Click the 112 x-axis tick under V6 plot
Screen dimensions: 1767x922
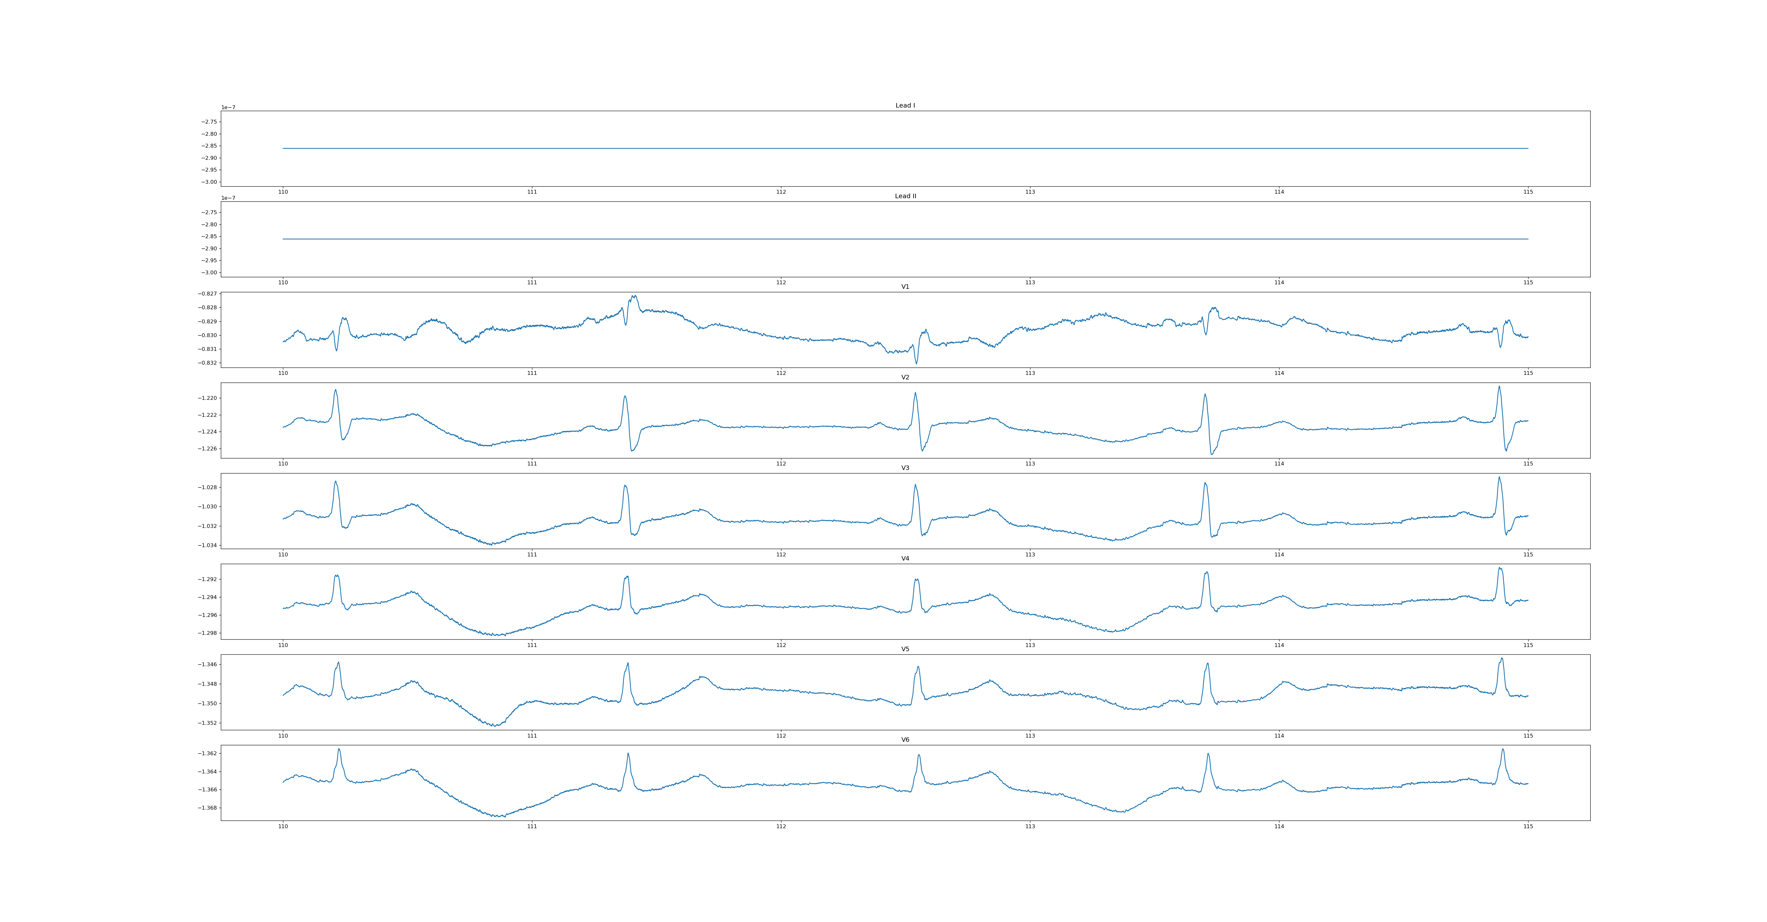click(781, 827)
